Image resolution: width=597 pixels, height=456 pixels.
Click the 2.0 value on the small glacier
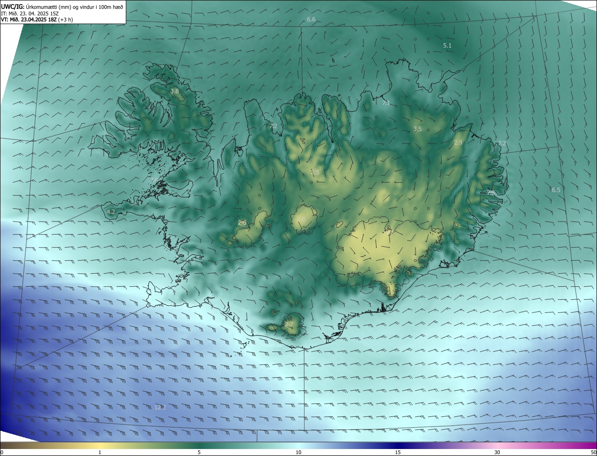301,220
